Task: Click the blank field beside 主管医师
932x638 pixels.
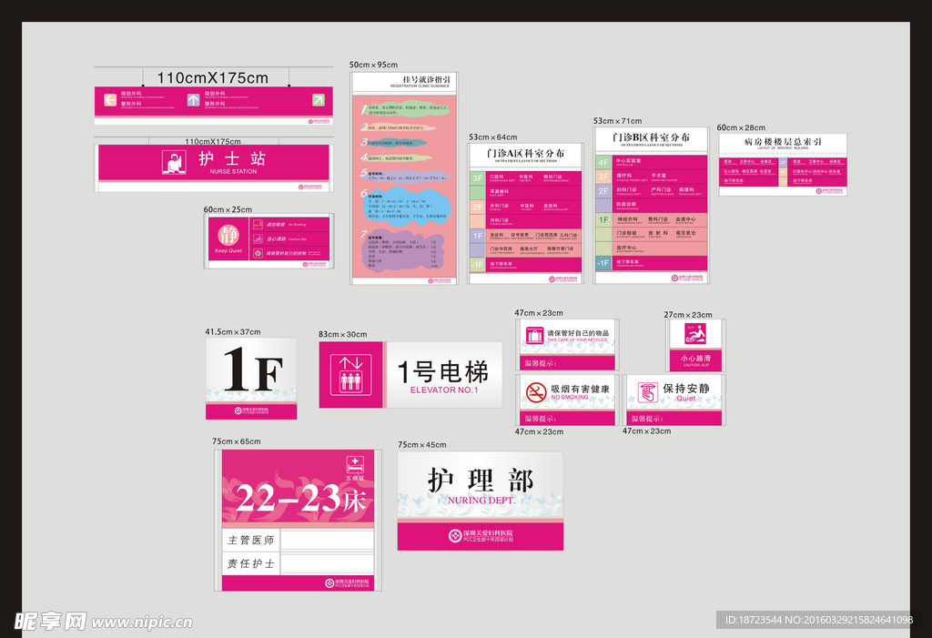Action: (x=327, y=540)
